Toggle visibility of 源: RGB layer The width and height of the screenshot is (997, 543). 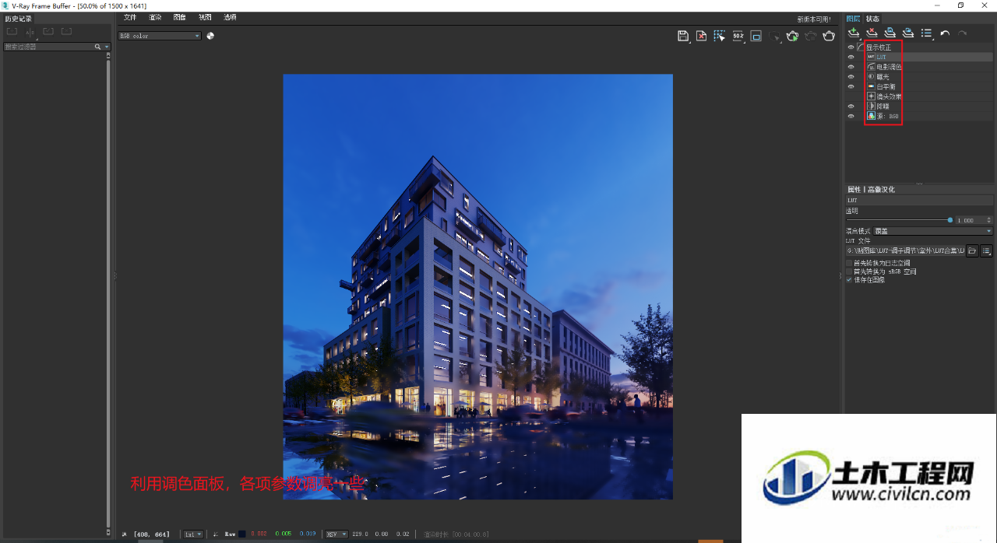[x=851, y=116]
